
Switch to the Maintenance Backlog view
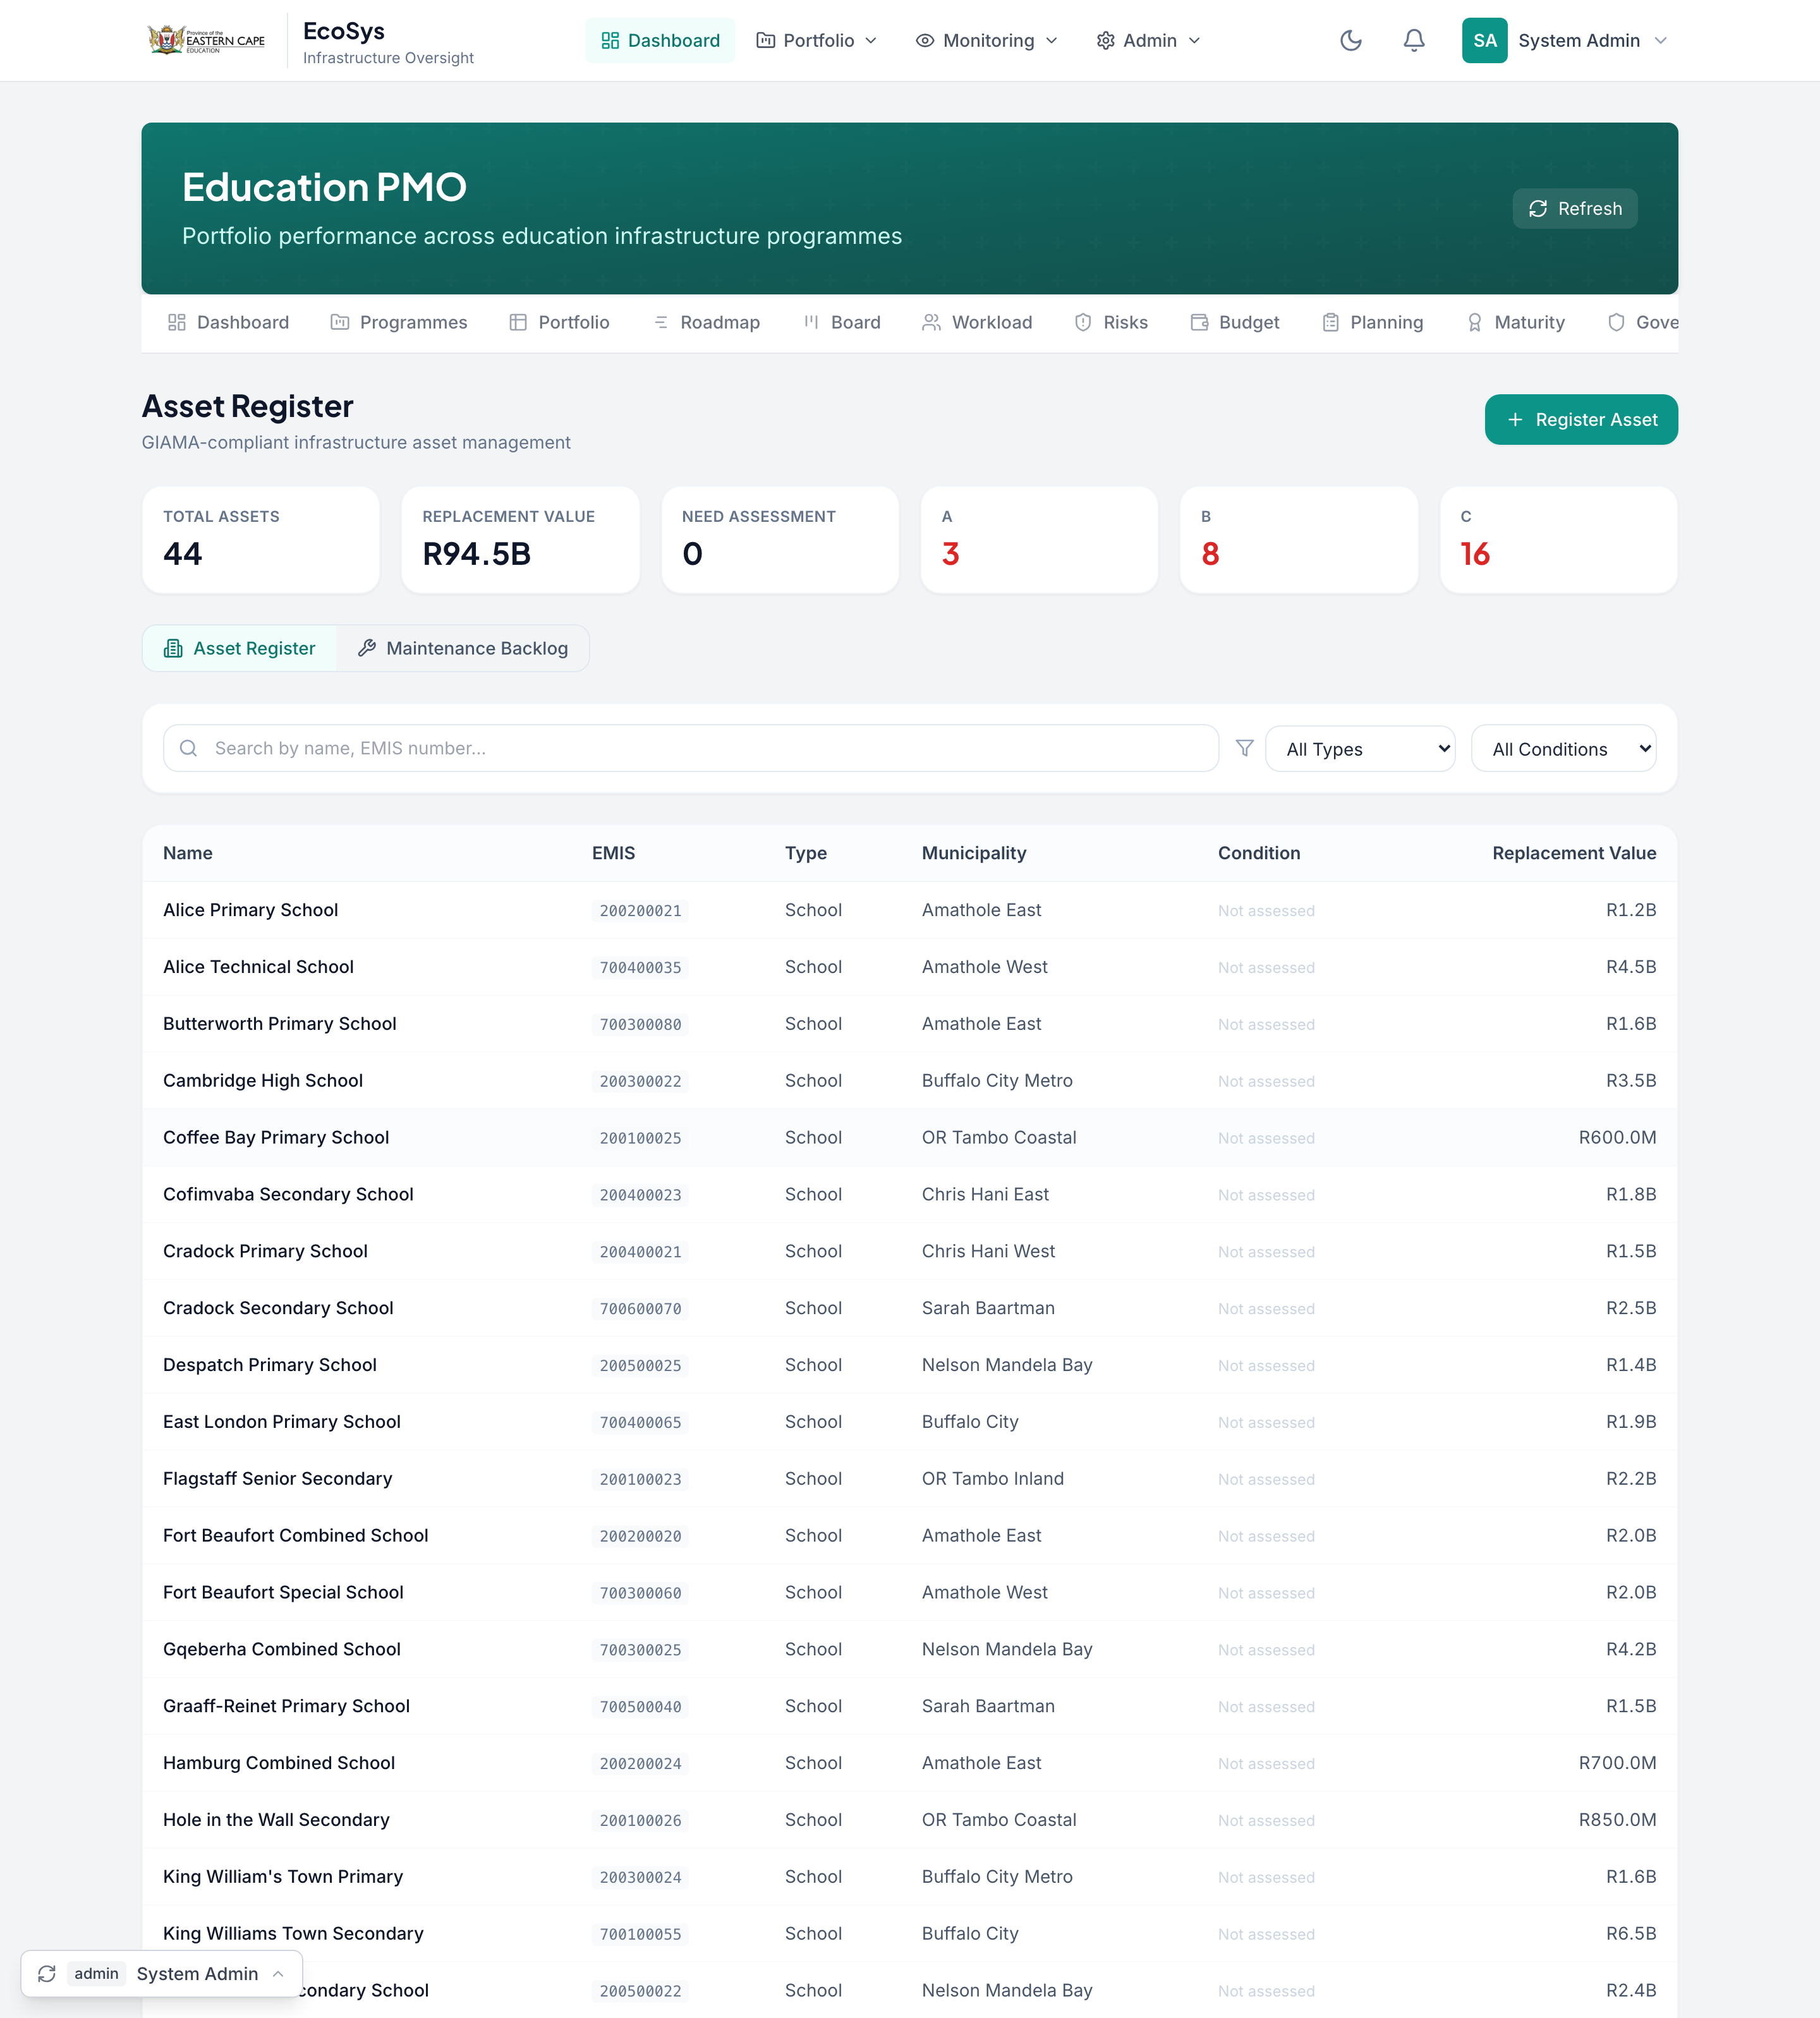tap(463, 648)
